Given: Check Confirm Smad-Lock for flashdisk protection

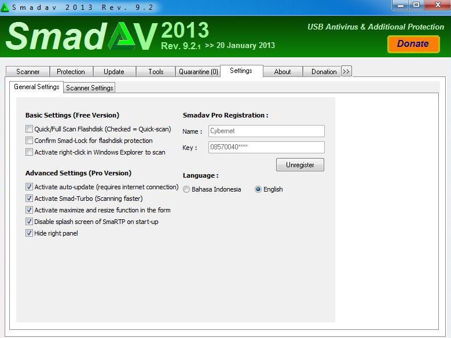Looking at the screenshot, I should click(x=29, y=141).
